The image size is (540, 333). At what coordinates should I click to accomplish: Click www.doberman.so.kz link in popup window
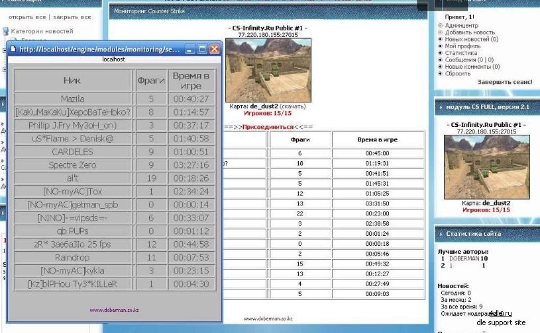(x=114, y=310)
